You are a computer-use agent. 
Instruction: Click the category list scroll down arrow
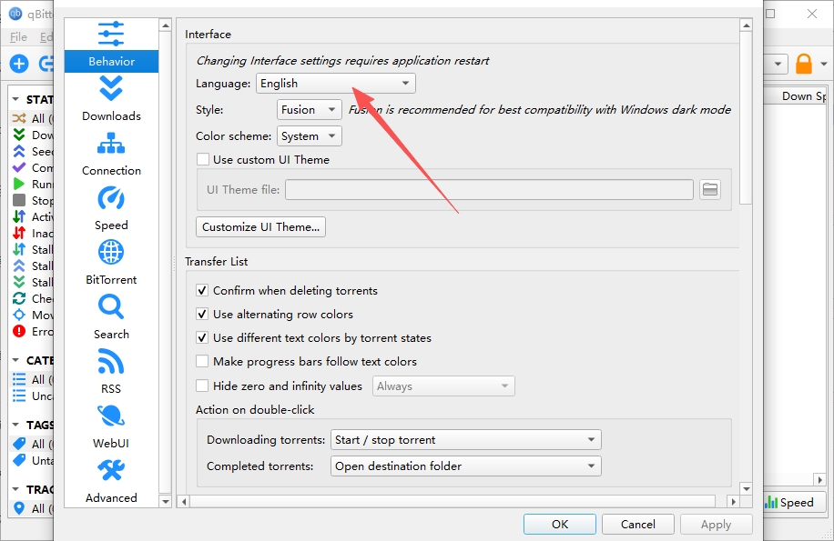(x=166, y=501)
